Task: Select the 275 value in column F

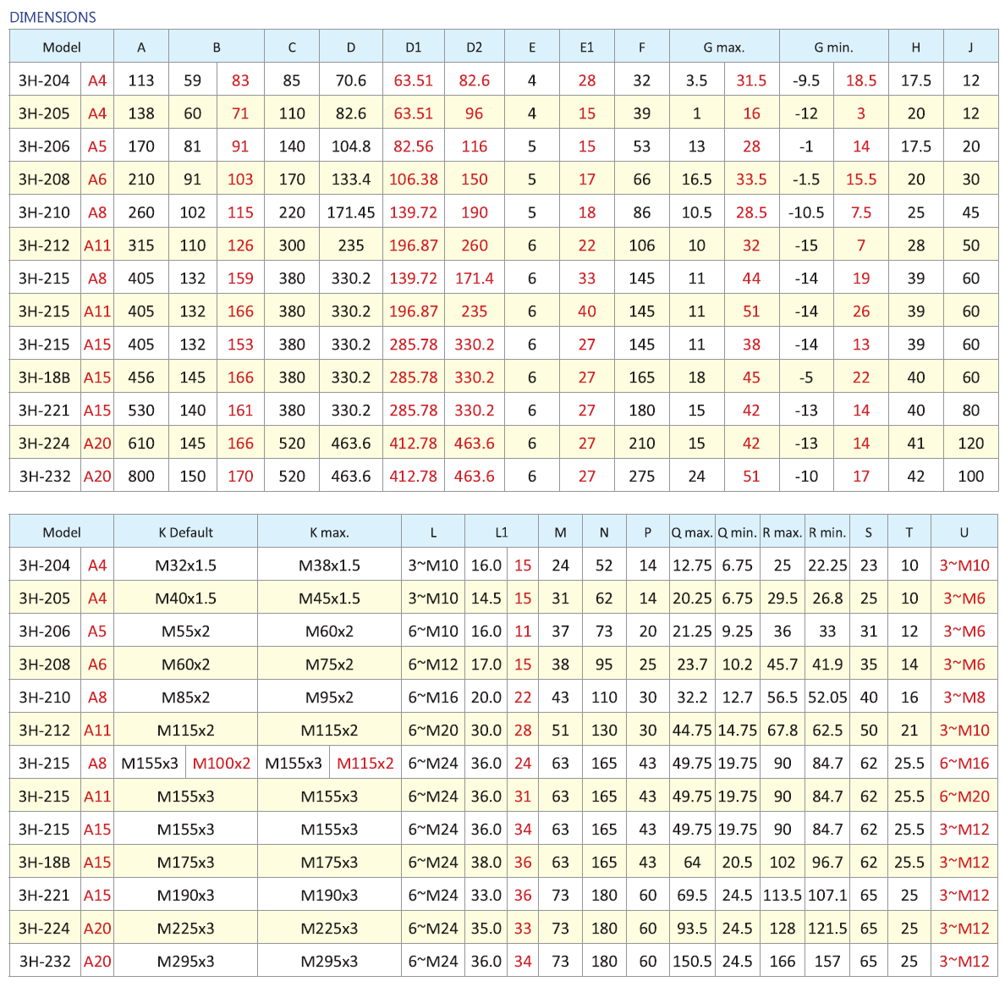Action: pyautogui.click(x=641, y=477)
